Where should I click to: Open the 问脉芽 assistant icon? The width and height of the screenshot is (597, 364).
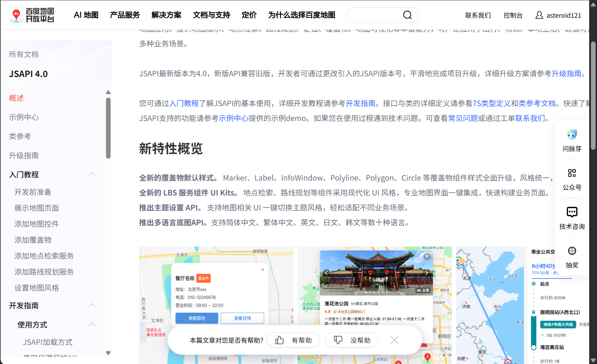[x=572, y=135]
